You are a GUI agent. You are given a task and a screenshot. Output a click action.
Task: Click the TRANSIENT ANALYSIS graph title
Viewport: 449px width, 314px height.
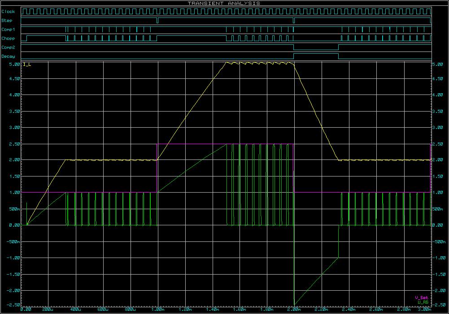(224, 3)
